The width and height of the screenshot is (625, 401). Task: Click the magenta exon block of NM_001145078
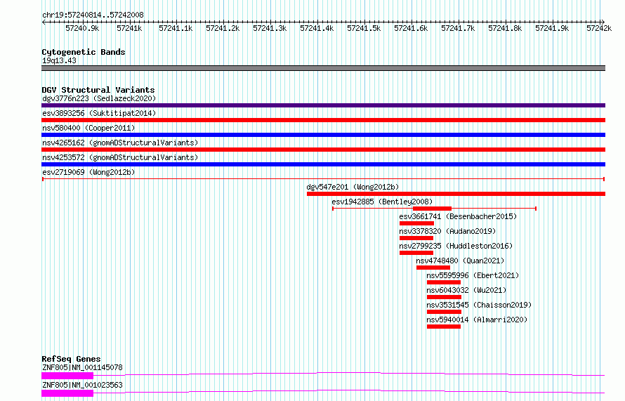67,376
